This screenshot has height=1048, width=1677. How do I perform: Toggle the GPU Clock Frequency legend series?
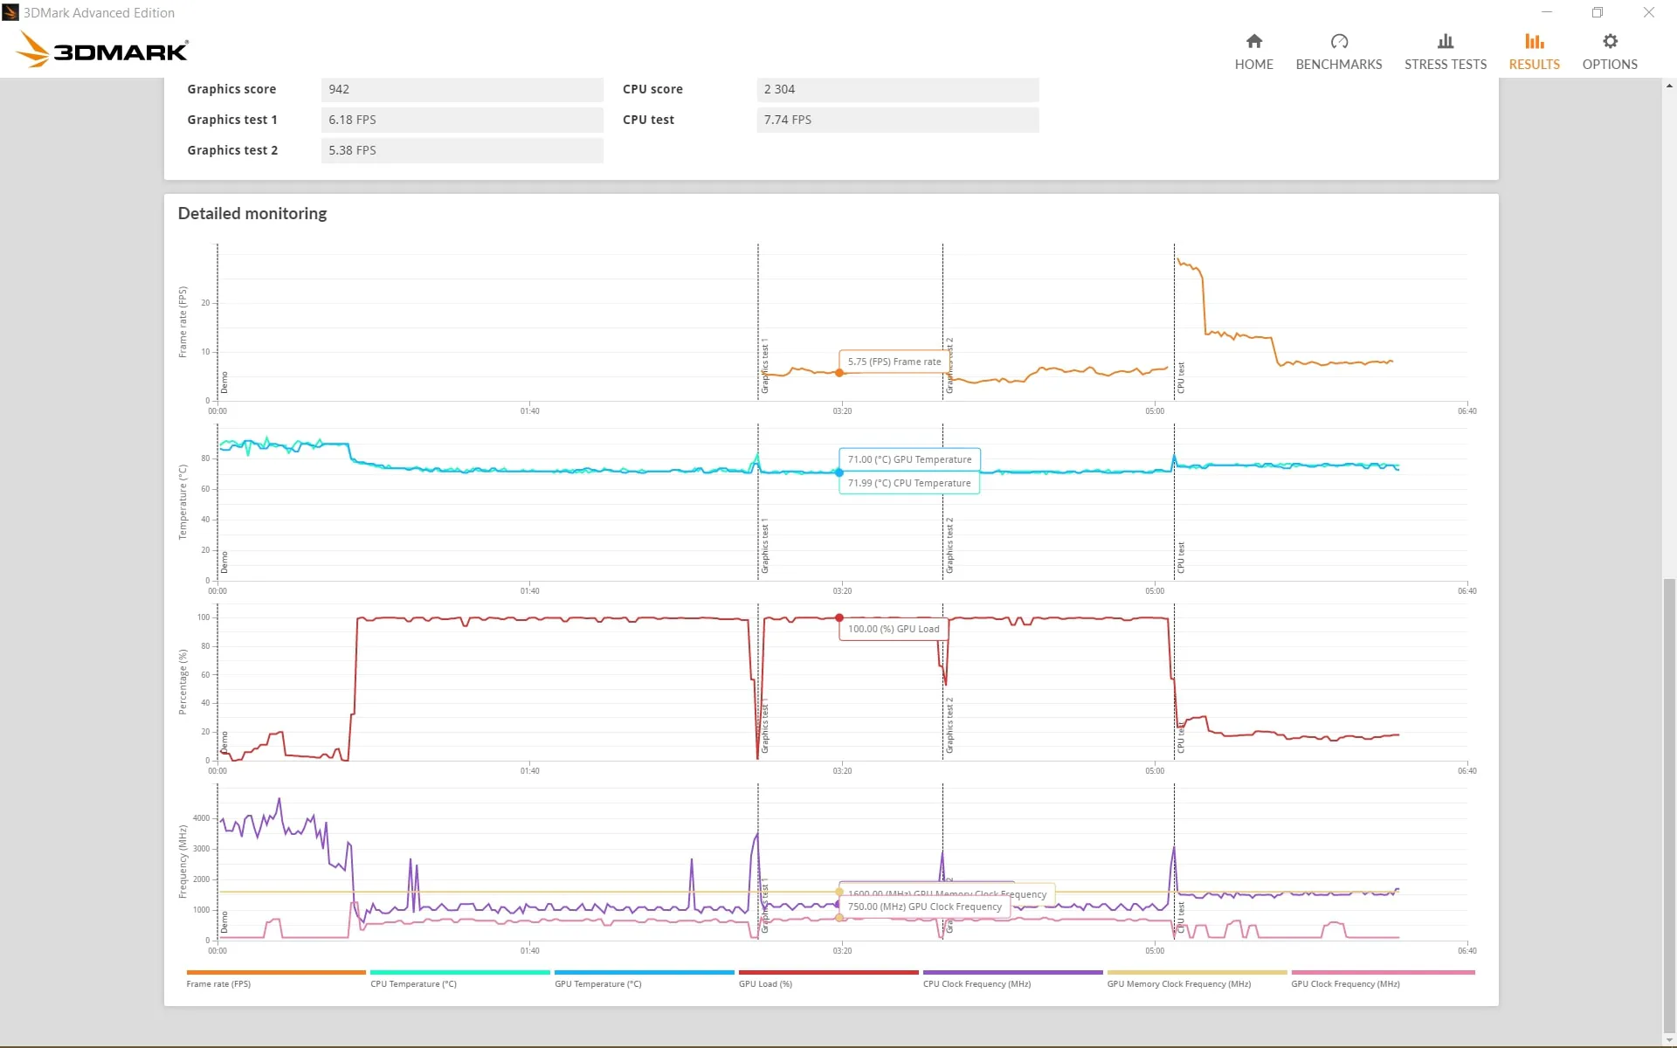point(1383,978)
